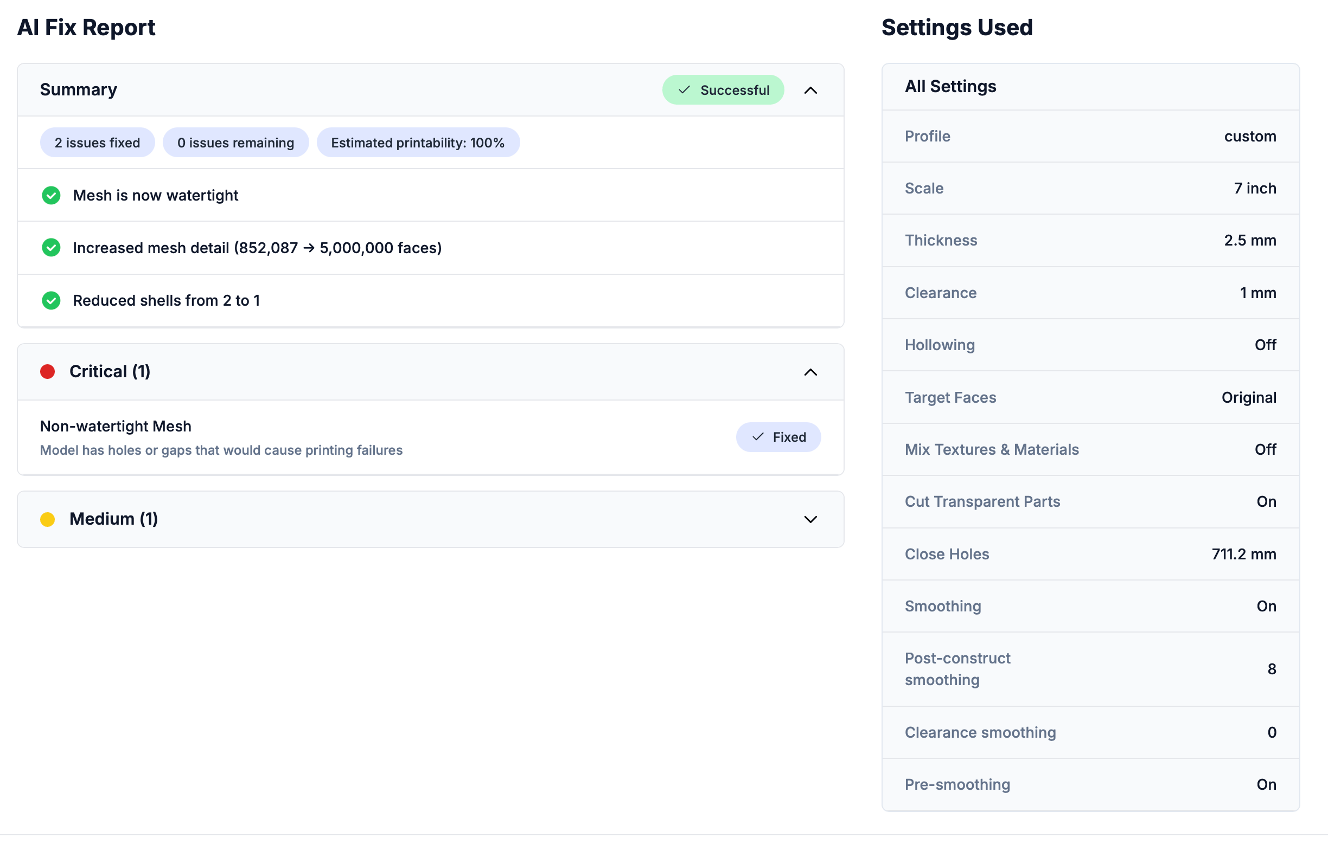Viewport: 1328px width, 851px height.
Task: Click the Target Faces value 'Original'
Action: coord(1249,397)
